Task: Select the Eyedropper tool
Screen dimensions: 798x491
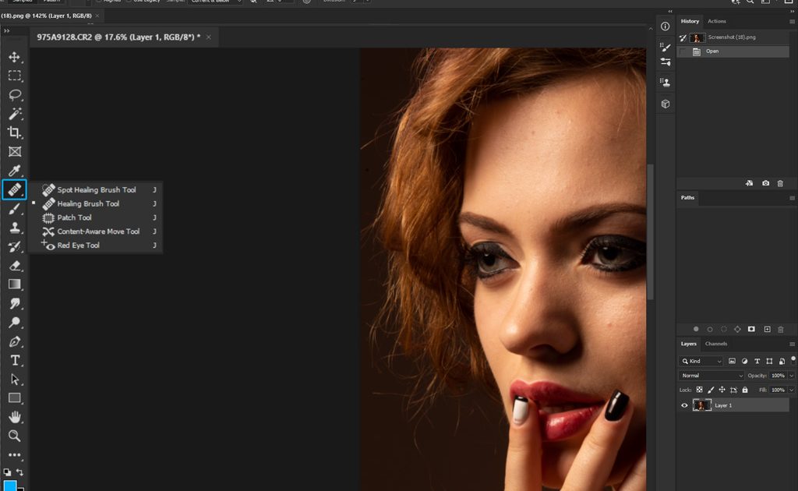Action: coord(14,171)
